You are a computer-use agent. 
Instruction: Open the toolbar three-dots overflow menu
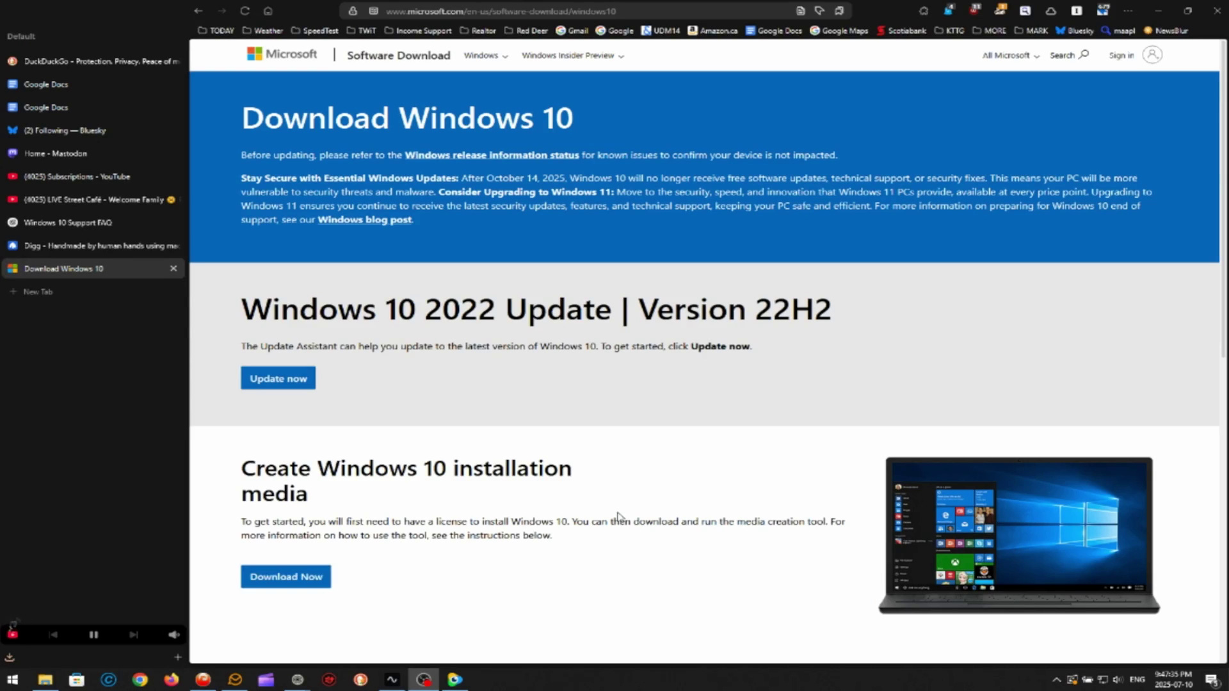click(1128, 11)
